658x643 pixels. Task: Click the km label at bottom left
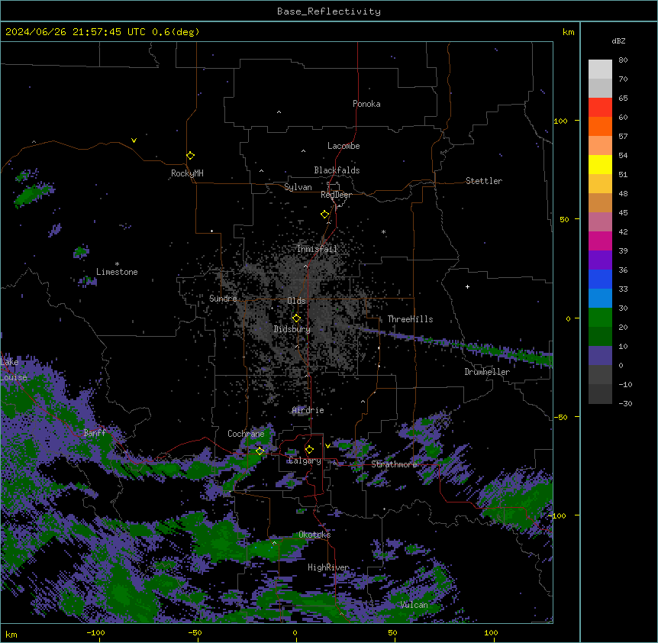(x=11, y=634)
